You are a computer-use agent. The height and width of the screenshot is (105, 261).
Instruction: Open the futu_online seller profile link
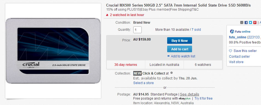pos(237,37)
